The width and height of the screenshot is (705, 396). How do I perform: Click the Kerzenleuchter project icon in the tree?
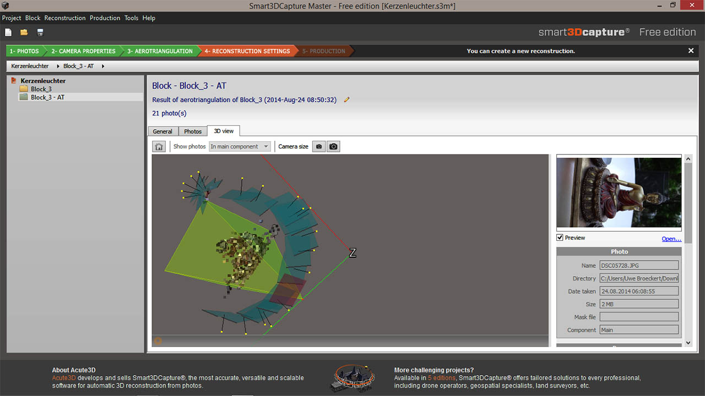[x=14, y=80]
